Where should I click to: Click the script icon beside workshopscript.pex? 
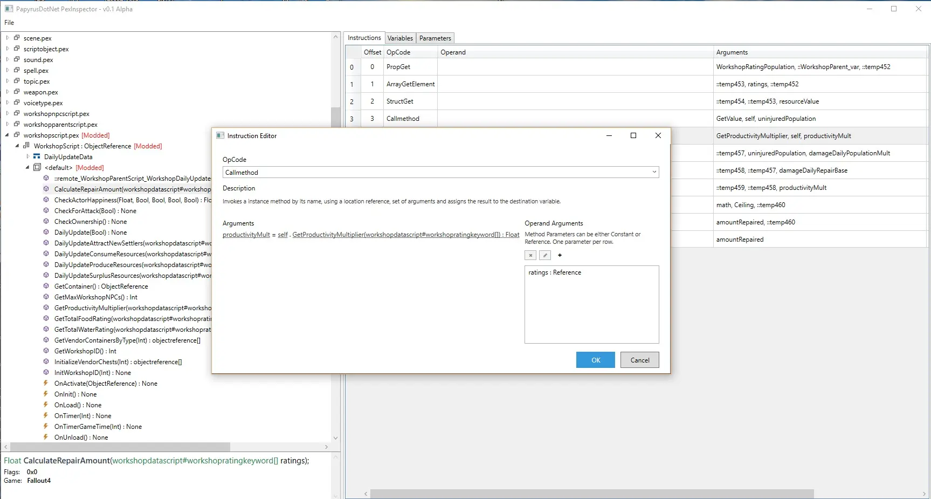17,135
